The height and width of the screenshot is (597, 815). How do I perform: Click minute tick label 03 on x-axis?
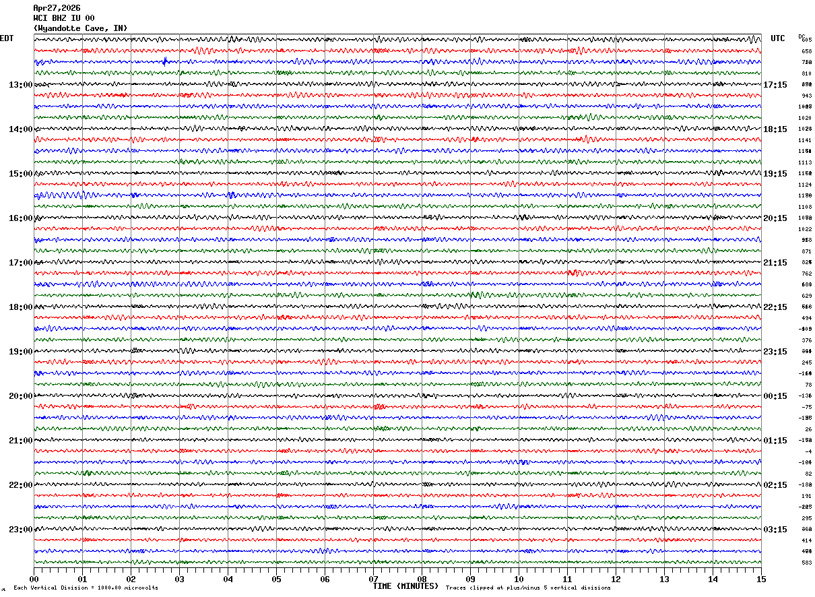[x=179, y=579]
